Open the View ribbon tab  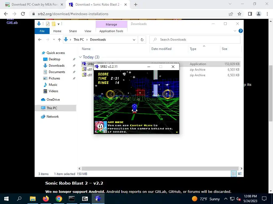click(88, 31)
